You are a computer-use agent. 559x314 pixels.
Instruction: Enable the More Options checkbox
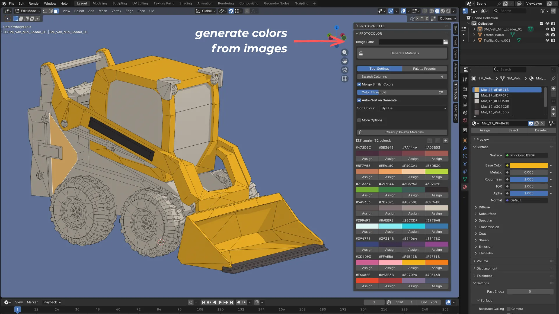[x=359, y=120]
